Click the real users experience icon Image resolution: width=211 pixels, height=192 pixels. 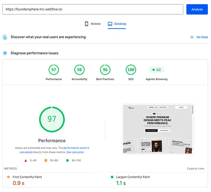click(5, 37)
